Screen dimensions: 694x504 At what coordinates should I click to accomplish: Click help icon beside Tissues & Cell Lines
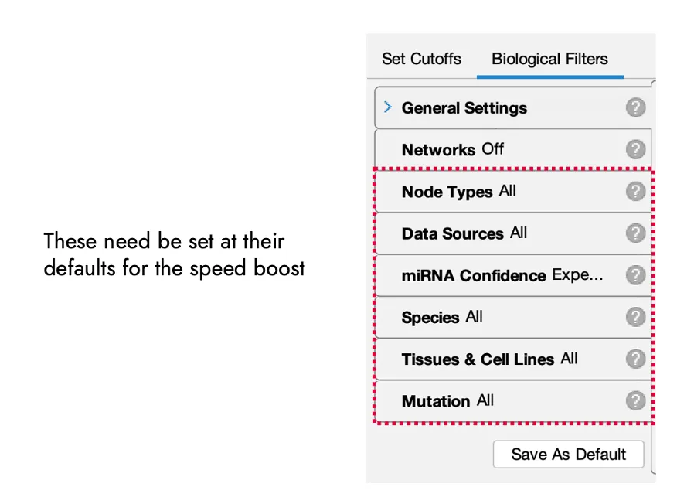coord(635,359)
